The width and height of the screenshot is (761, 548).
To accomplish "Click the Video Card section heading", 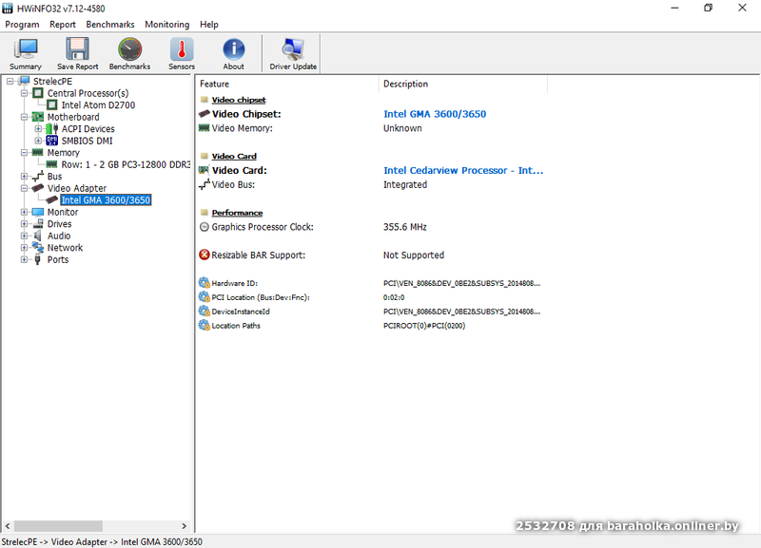I will point(234,156).
